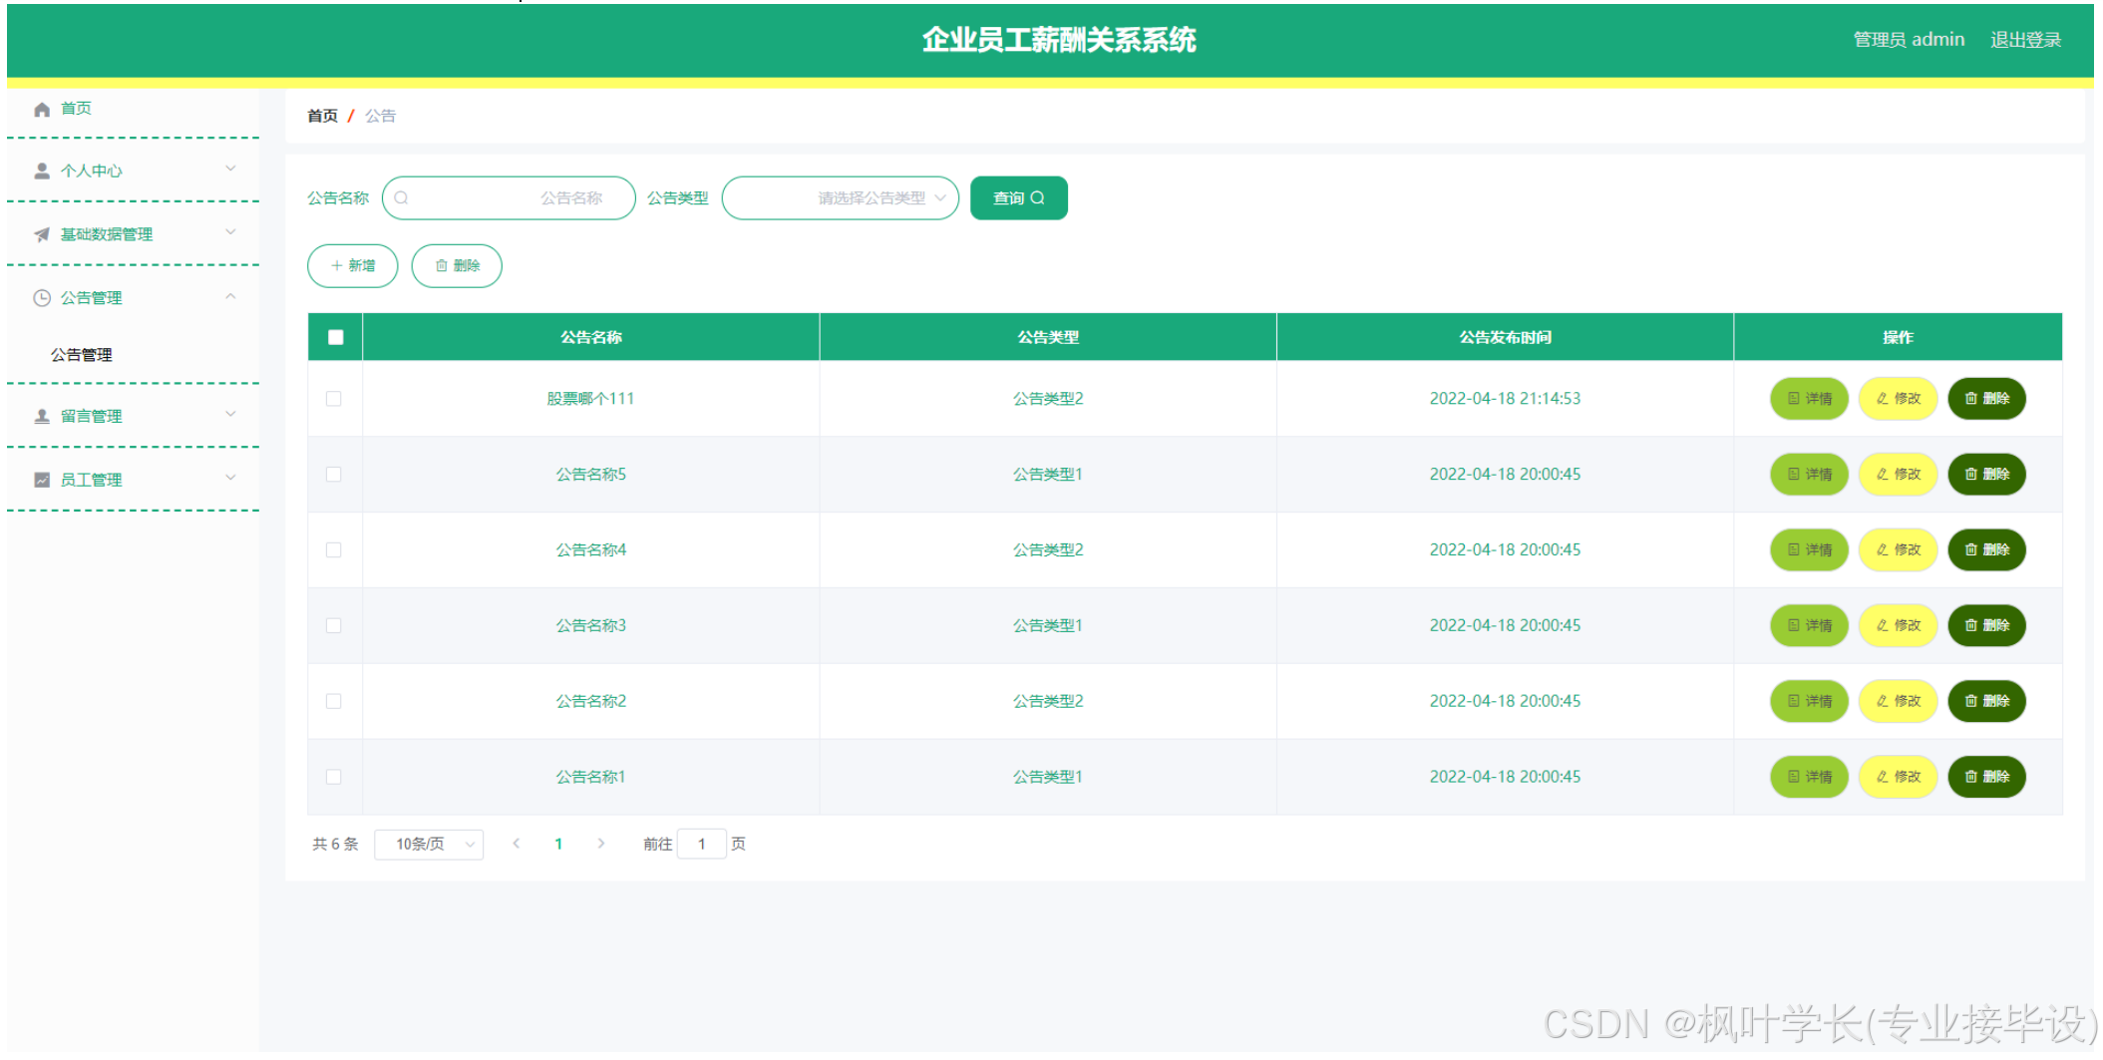
Task: Click the 新增 add button
Action: click(x=353, y=266)
